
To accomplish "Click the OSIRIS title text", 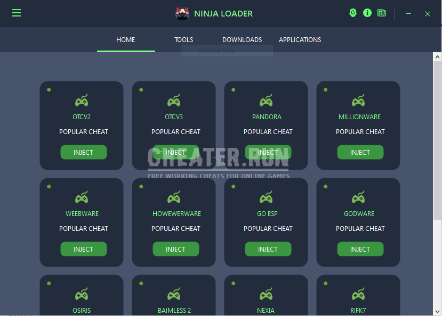I will coord(82,310).
